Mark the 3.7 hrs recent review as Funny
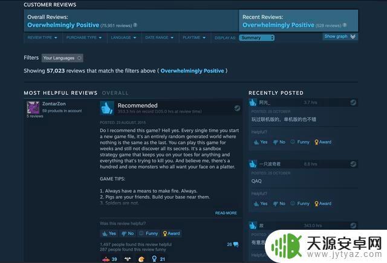The width and height of the screenshot is (387, 263). tap(300, 142)
